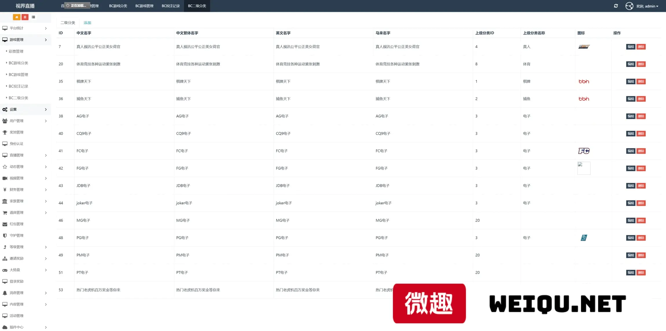Click the yen icon for 财务管理

(x=5, y=190)
